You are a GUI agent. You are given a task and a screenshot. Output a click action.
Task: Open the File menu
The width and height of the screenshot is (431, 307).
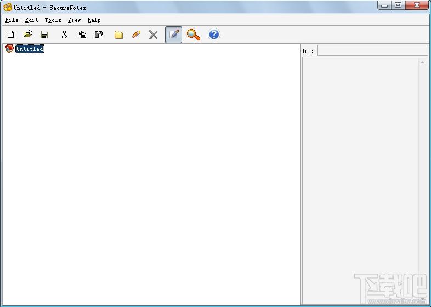(x=12, y=20)
